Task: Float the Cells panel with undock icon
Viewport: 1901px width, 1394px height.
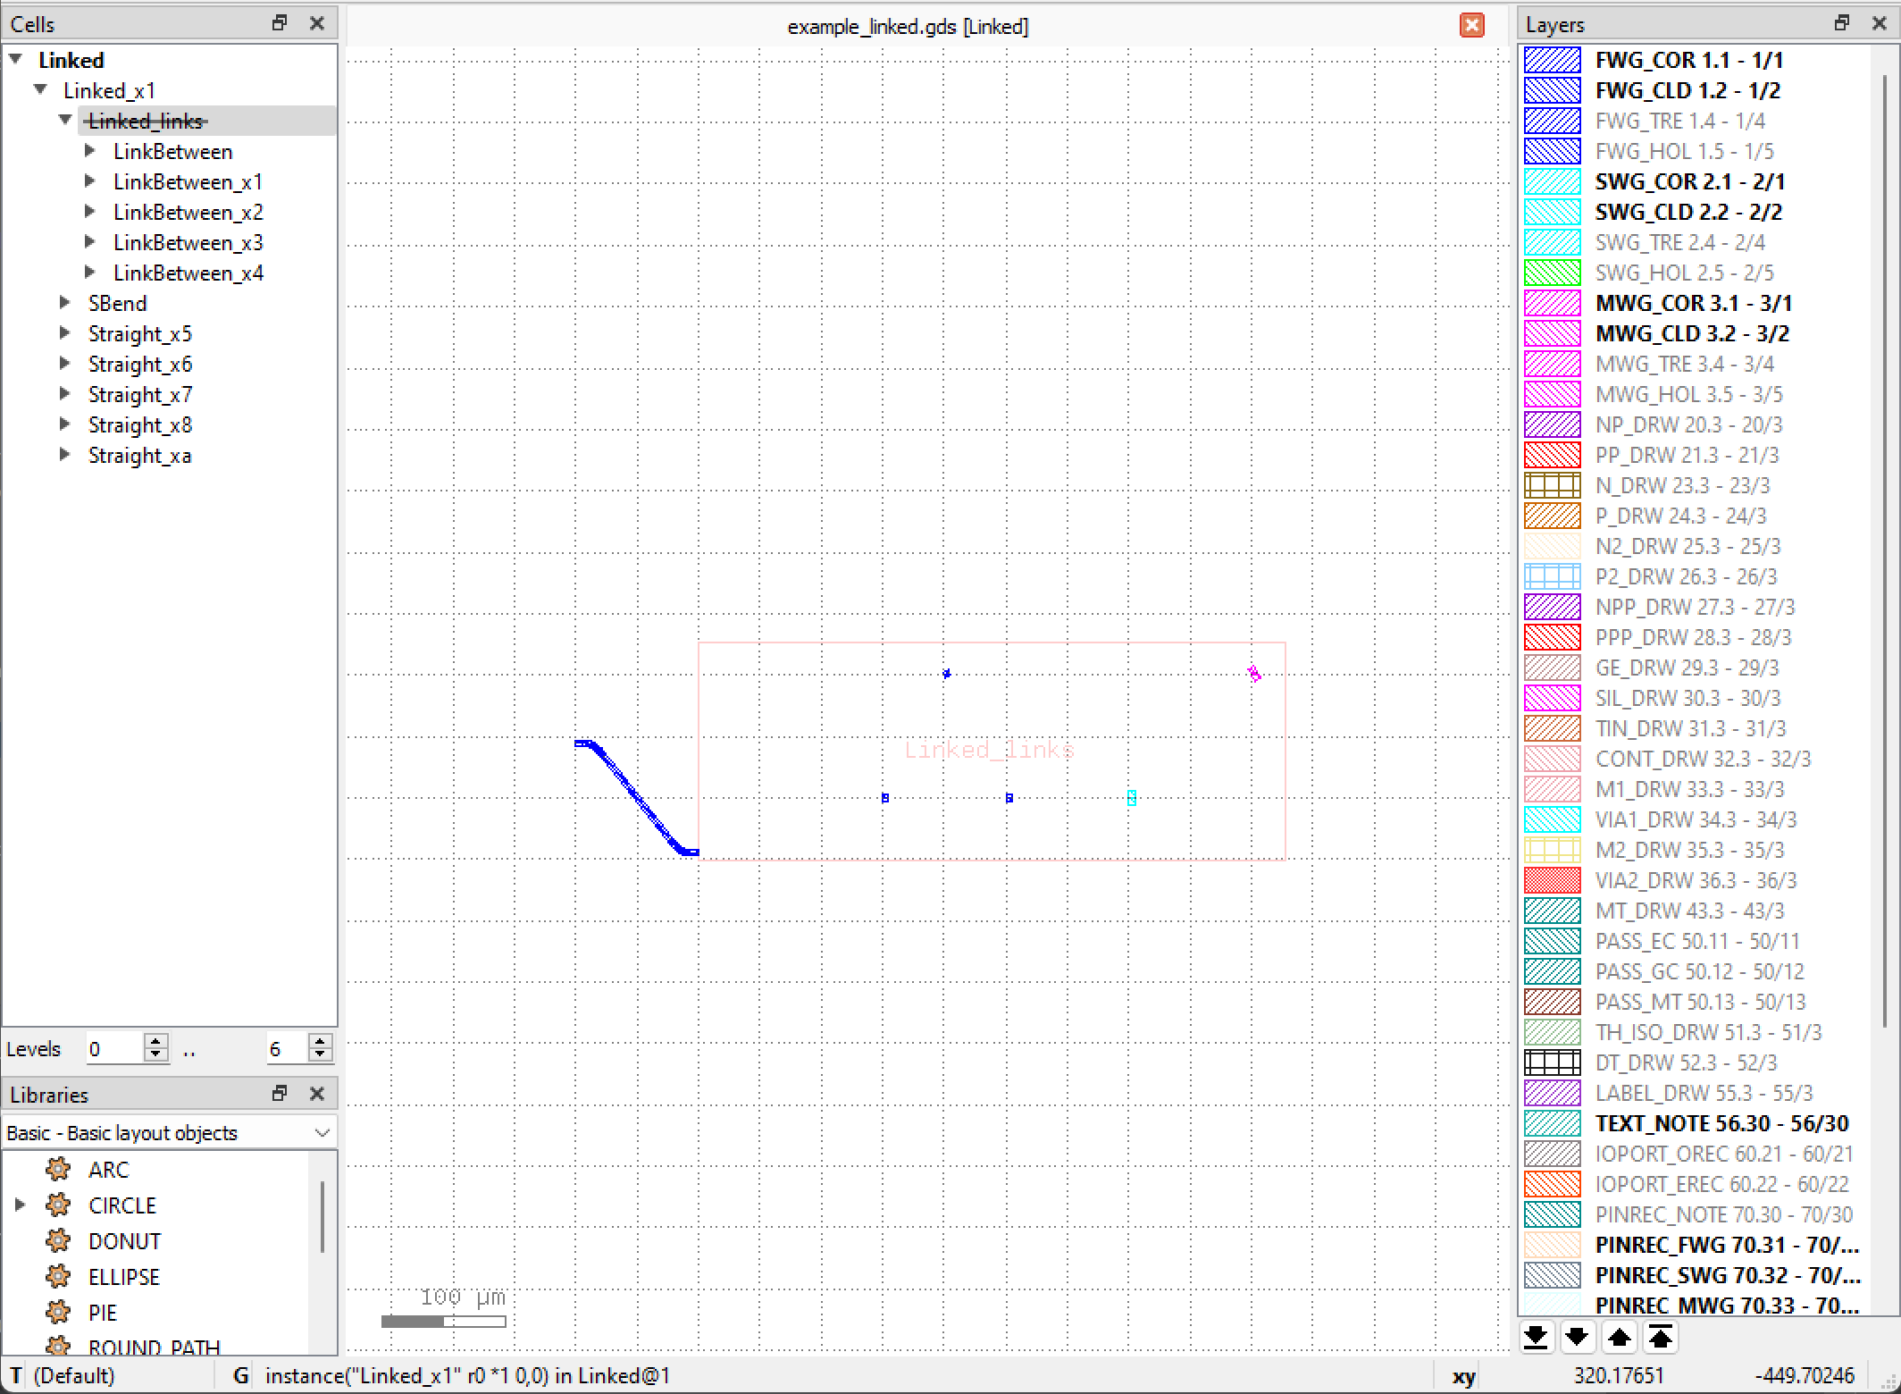Action: [x=280, y=23]
